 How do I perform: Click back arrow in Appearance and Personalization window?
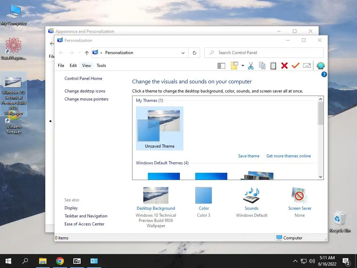click(52, 44)
